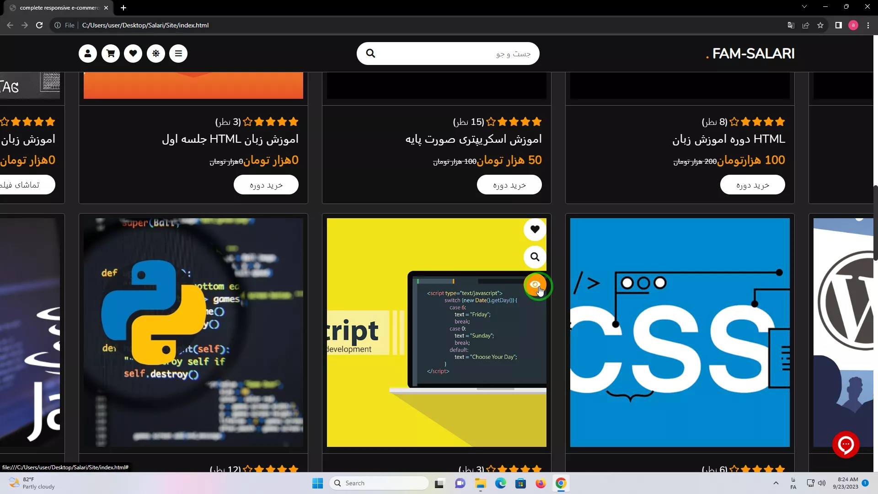This screenshot has height=494, width=878.
Task: Click the orange eye quick-view icon
Action: tap(535, 285)
